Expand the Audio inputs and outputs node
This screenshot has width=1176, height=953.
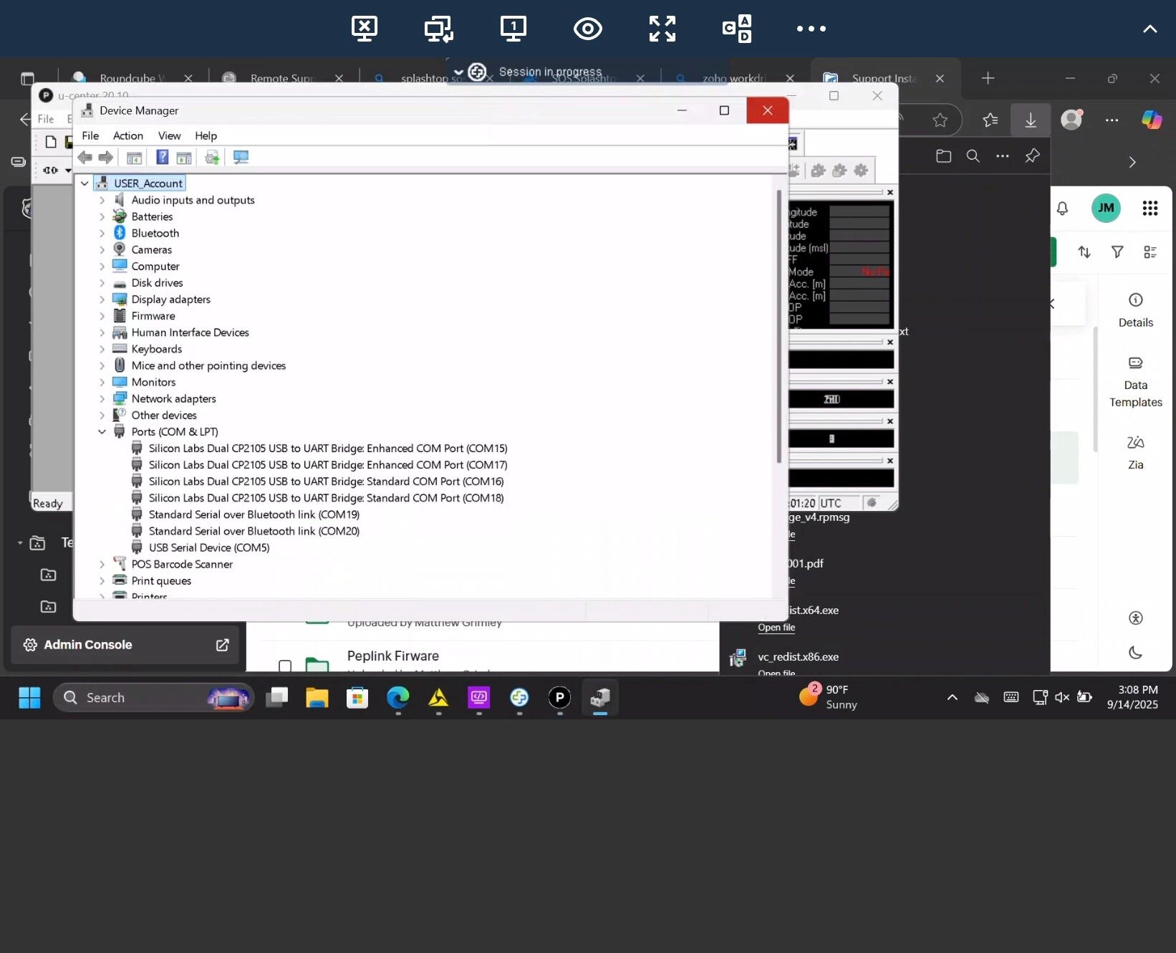(x=102, y=201)
